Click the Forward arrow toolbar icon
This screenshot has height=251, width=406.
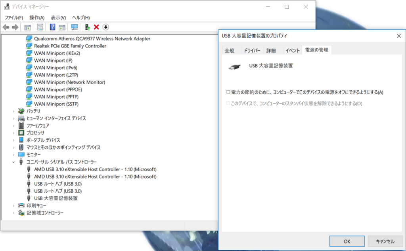coord(15,27)
